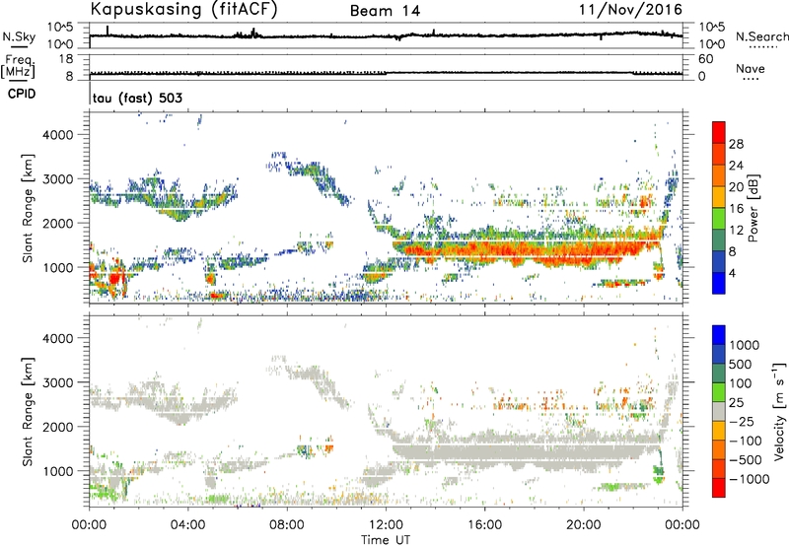Image resolution: width=789 pixels, height=546 pixels.
Task: Select the 08:00 time tick label
Action: [287, 525]
